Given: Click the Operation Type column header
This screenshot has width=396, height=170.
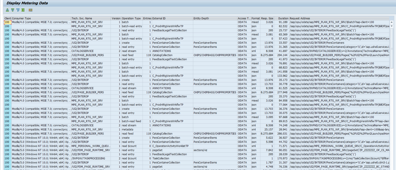Looking at the screenshot, I should (x=131, y=19).
